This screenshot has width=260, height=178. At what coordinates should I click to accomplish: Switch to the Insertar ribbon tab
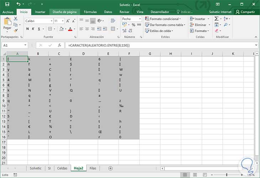(x=40, y=12)
